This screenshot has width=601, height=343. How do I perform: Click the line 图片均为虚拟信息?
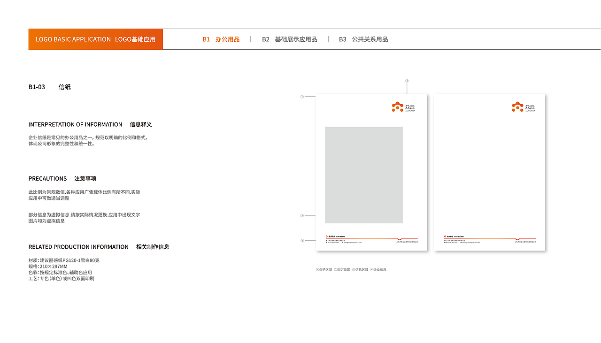point(46,221)
